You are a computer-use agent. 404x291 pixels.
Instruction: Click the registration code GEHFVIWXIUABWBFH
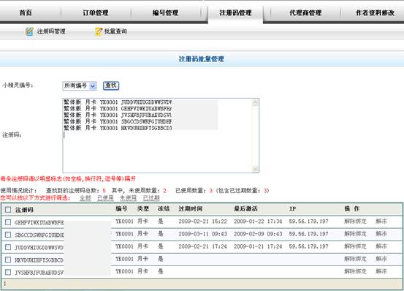[x=39, y=222]
